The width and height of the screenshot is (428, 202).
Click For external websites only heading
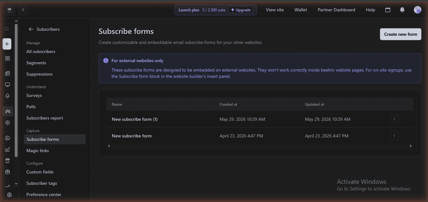point(137,61)
